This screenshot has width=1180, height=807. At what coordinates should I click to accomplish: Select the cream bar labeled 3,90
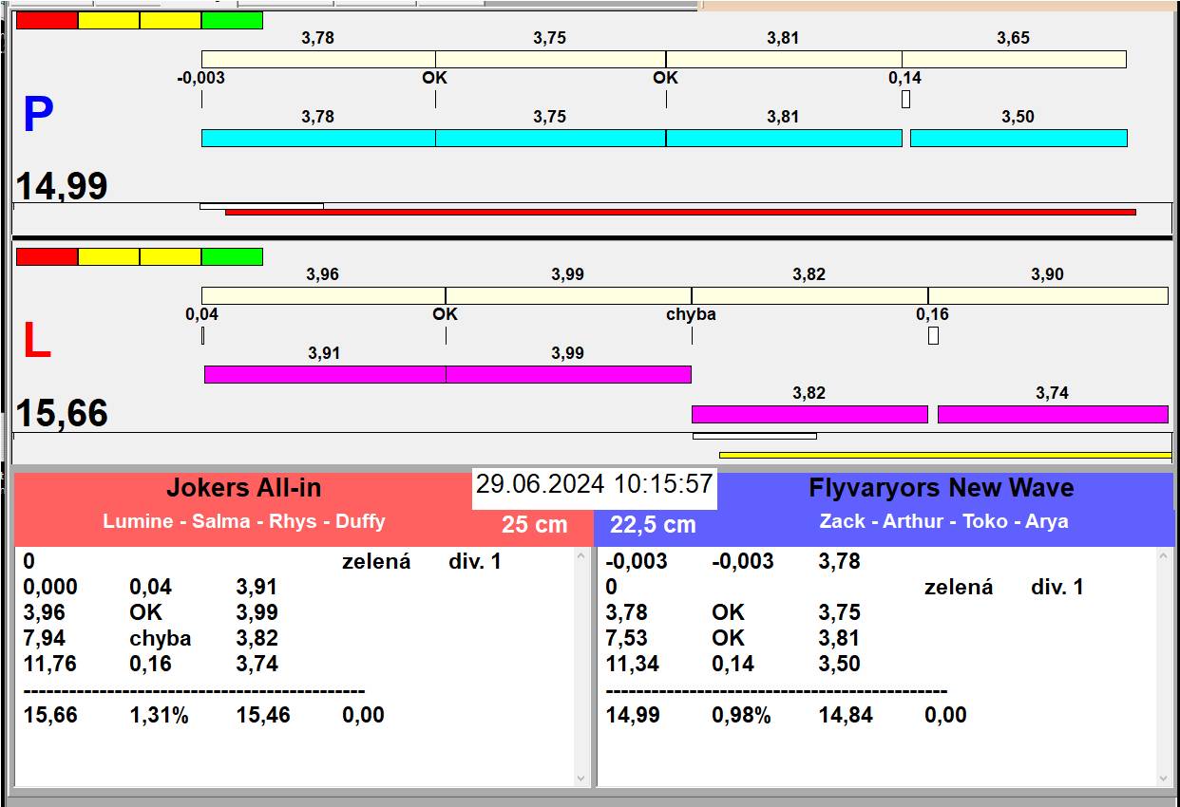pos(1048,295)
